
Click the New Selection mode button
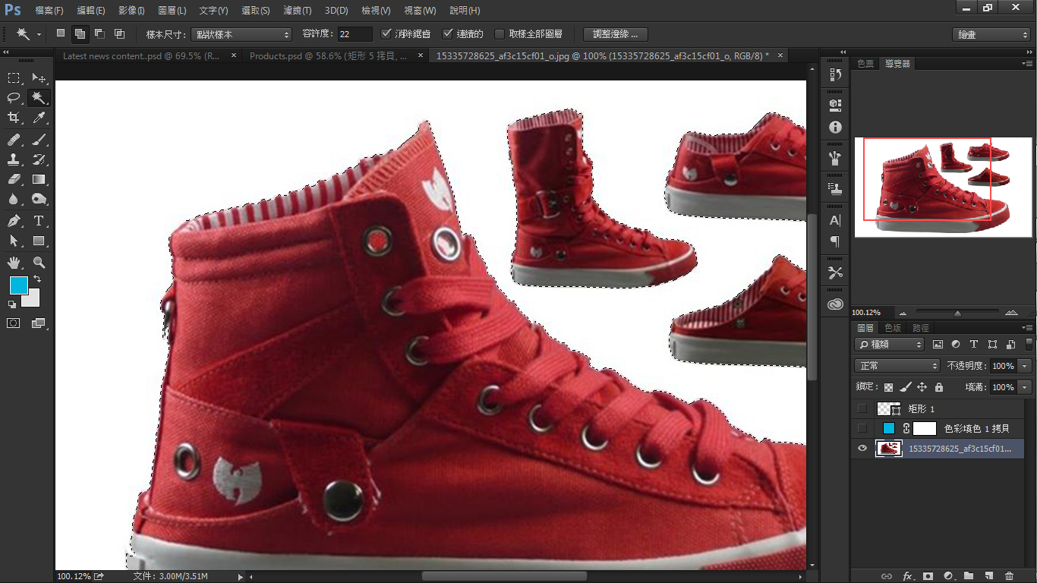(x=61, y=33)
